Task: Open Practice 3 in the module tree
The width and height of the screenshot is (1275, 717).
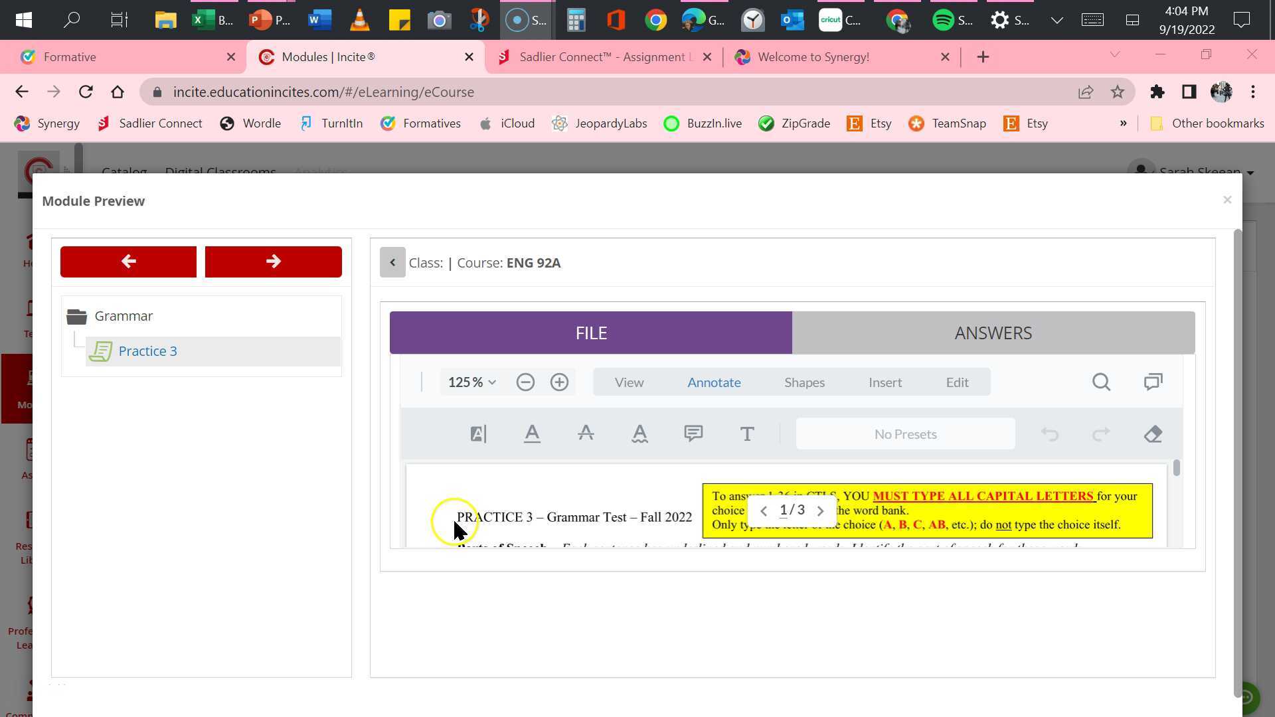Action: pyautogui.click(x=147, y=351)
